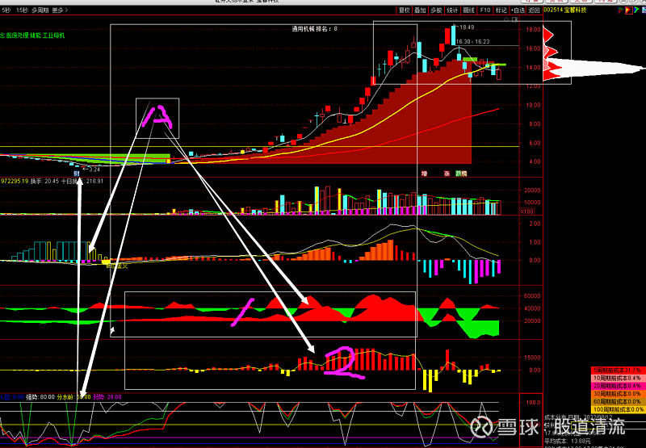The width and height of the screenshot is (646, 448).
Task: Switch to the 15秒 period tab
Action: coord(21,10)
